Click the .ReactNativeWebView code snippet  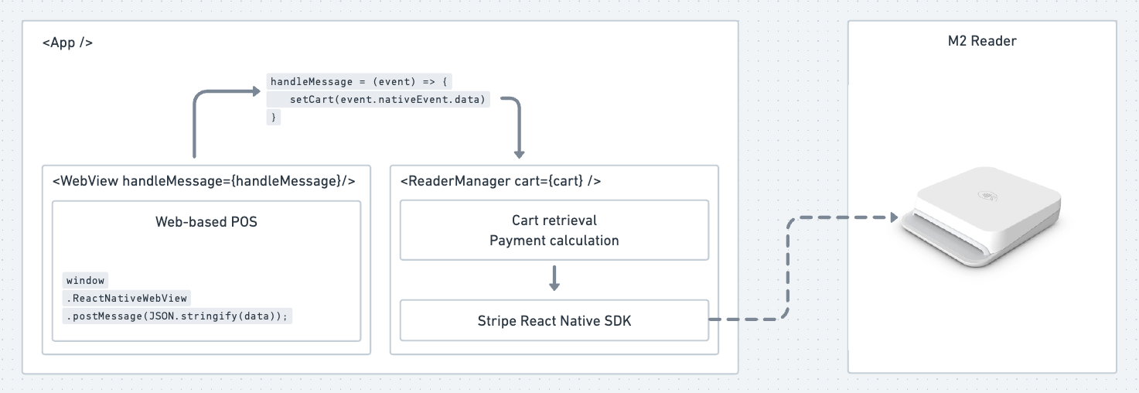tap(127, 298)
